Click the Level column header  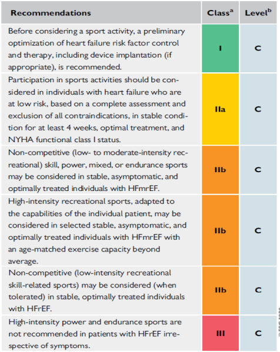coord(258,12)
